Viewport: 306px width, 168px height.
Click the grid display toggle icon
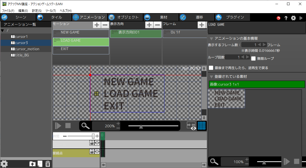202,126
